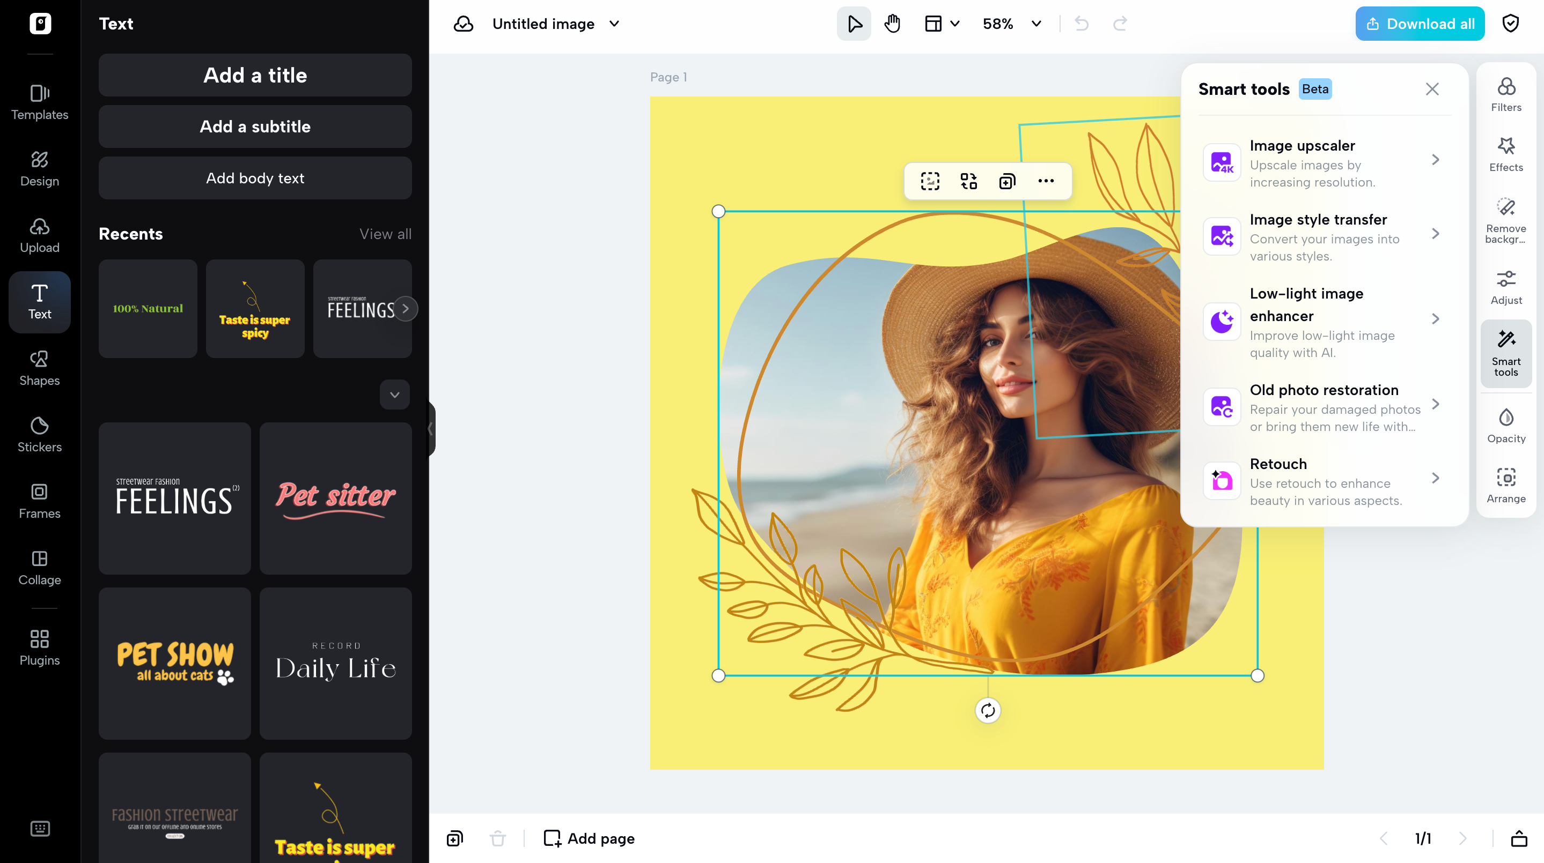The image size is (1544, 863).
Task: Select the Hand pan tool
Action: pos(892,24)
